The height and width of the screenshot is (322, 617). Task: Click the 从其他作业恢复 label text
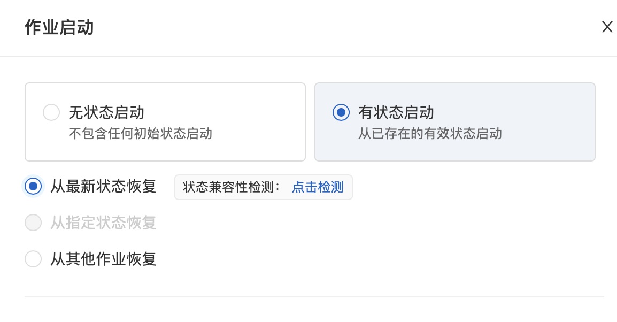(x=103, y=259)
